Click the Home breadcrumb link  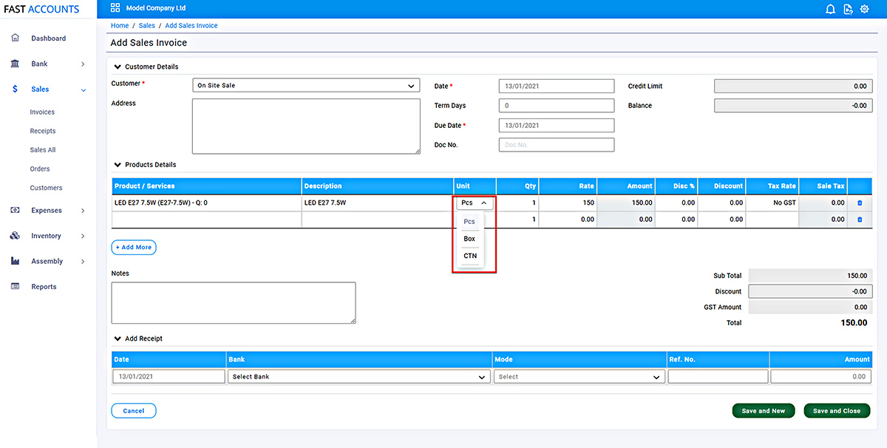120,26
